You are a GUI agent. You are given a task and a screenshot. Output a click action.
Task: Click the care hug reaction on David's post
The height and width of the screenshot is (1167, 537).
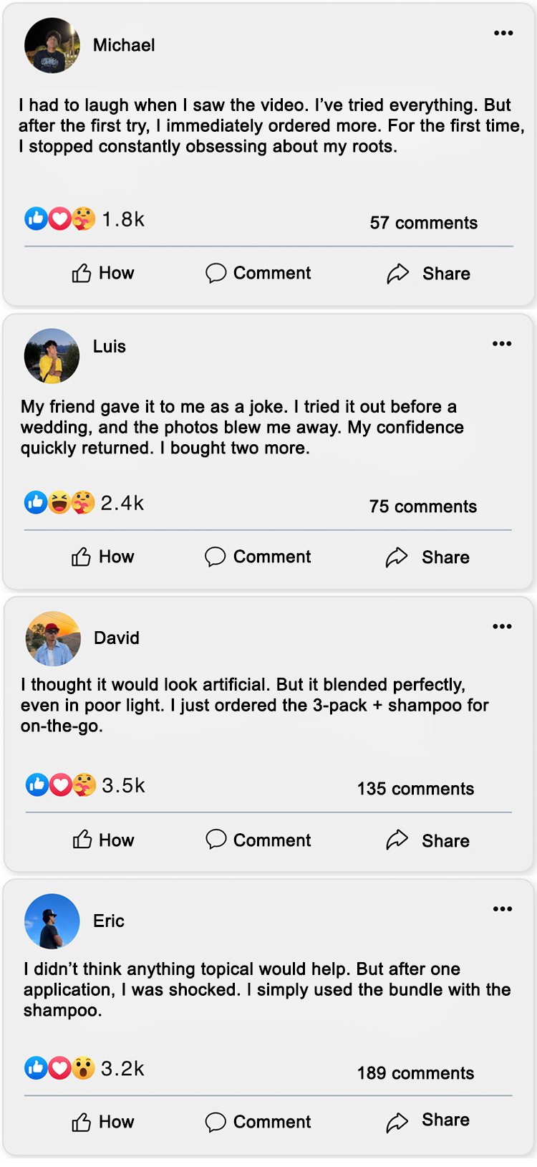click(x=84, y=785)
